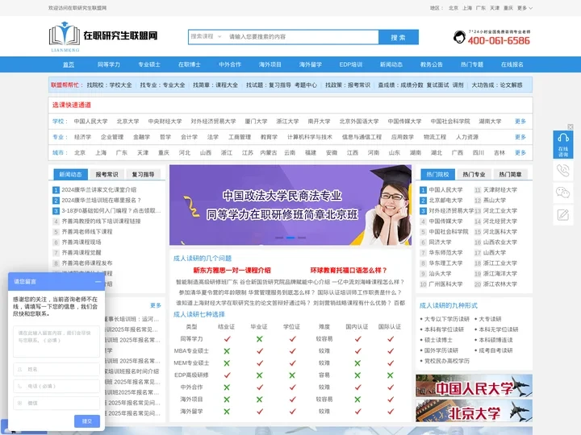Viewport: 581px width, 435px height.
Task: Click the 电话 phone input field
Action: (56, 386)
